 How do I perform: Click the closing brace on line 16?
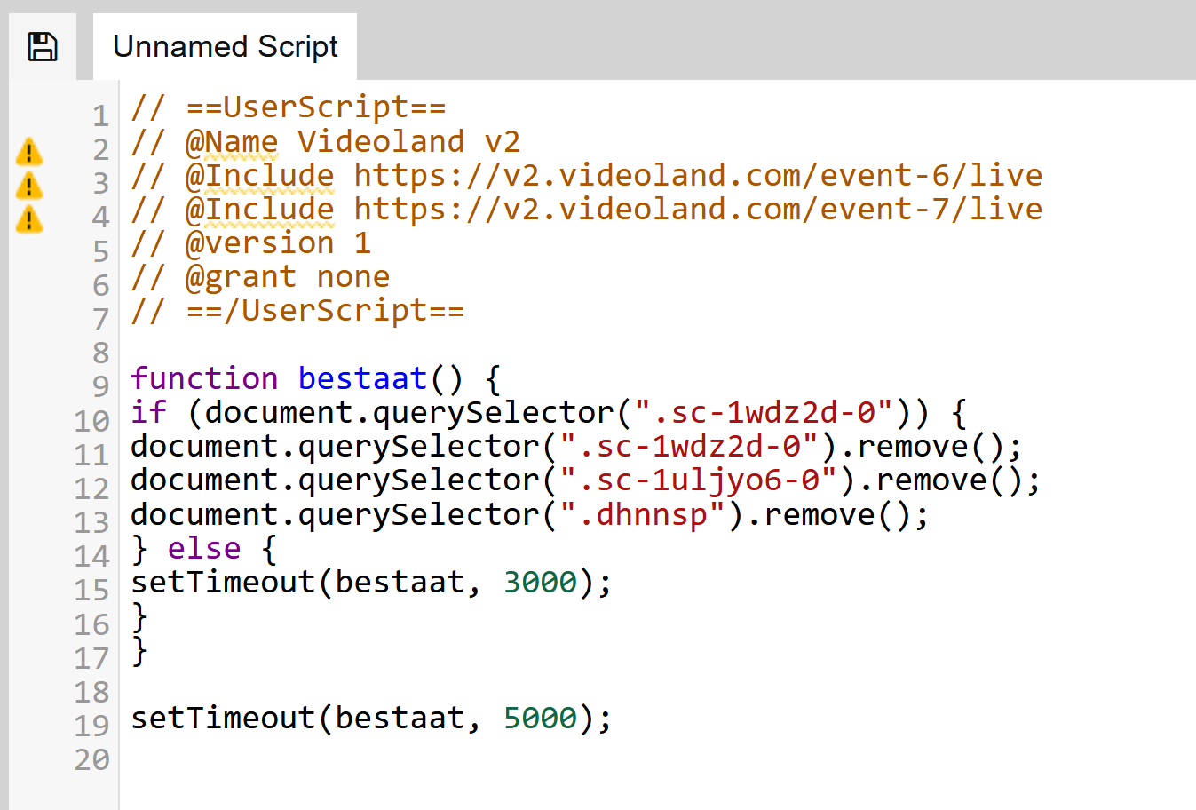pos(139,616)
